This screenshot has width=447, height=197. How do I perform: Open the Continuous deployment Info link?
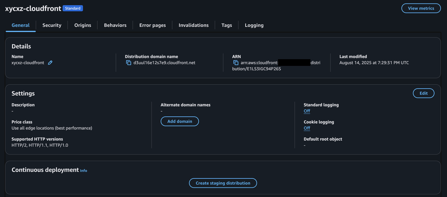83,171
